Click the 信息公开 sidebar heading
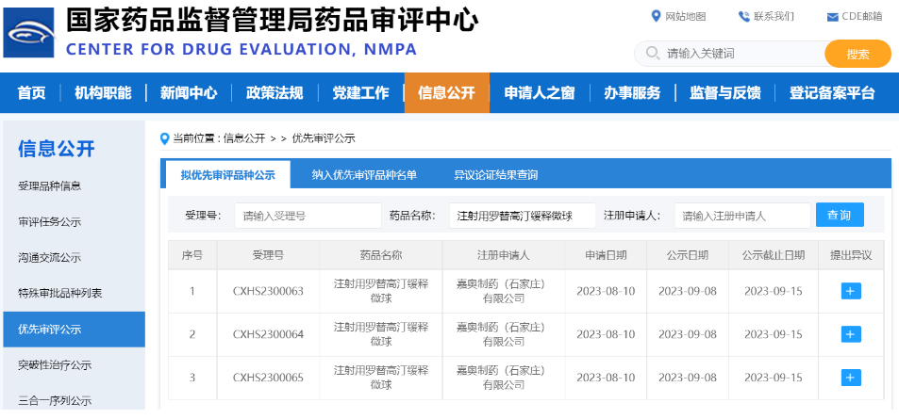 click(x=57, y=149)
